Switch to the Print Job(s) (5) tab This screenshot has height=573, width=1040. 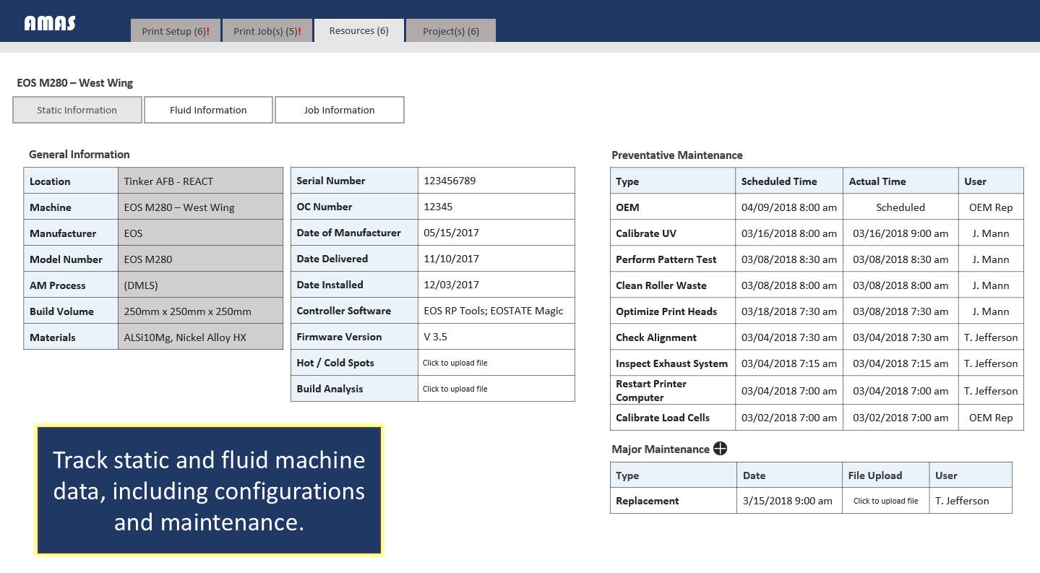pyautogui.click(x=267, y=31)
